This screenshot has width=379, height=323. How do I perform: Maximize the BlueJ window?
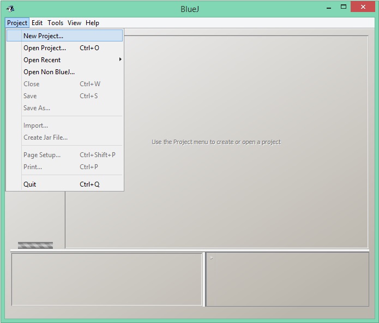click(344, 7)
